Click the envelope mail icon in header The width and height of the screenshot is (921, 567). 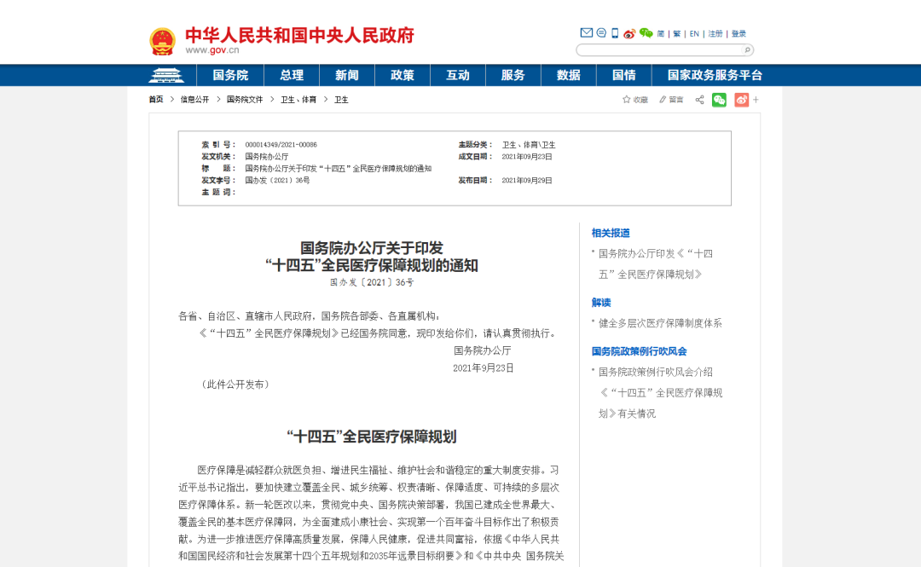click(586, 33)
